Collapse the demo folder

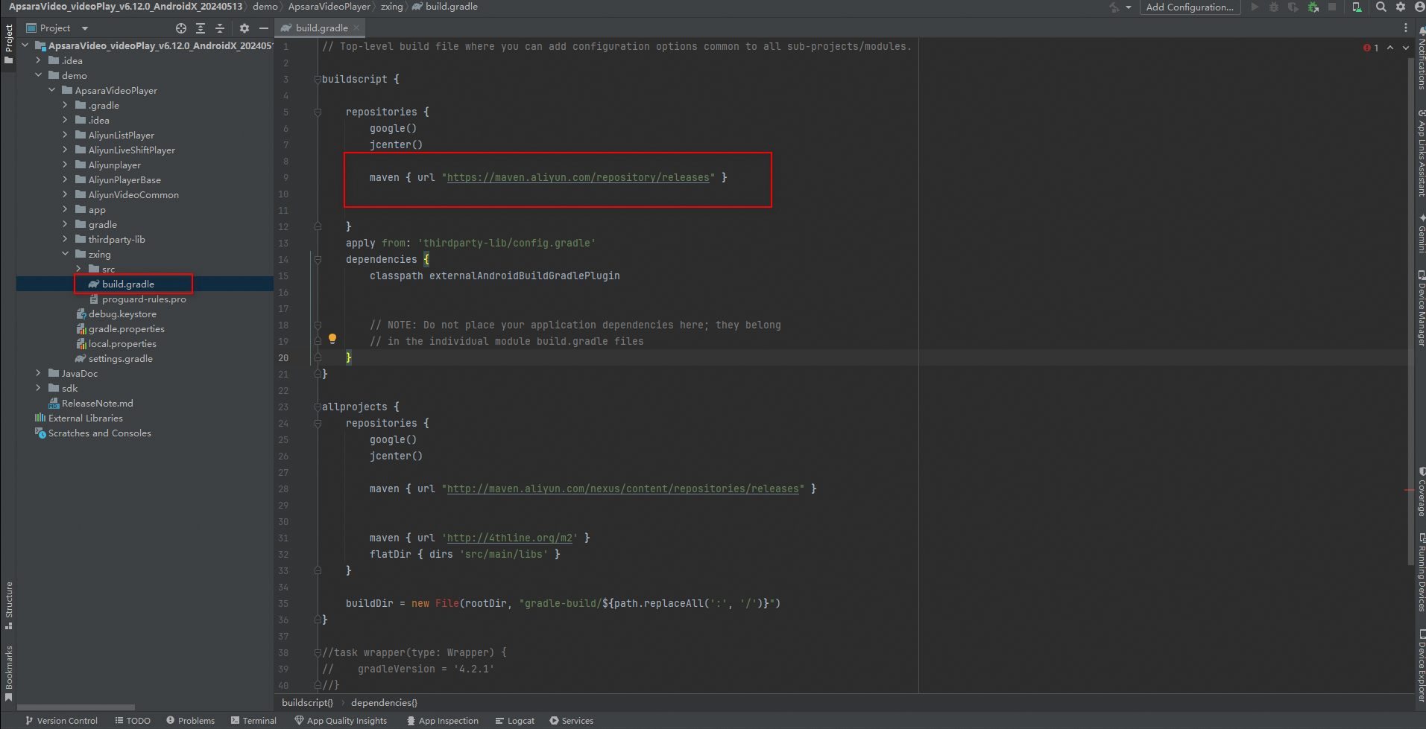tap(38, 75)
